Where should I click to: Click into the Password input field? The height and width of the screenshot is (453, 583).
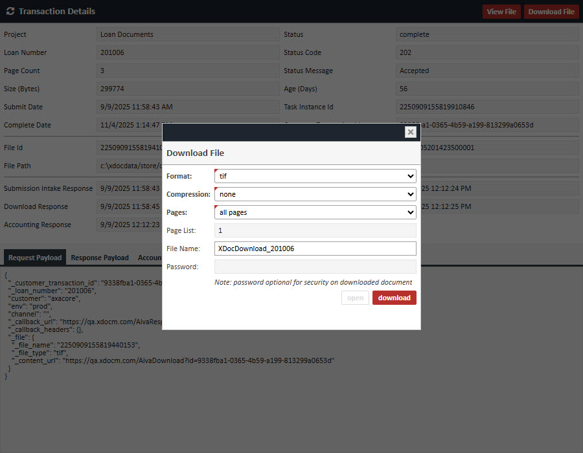315,267
